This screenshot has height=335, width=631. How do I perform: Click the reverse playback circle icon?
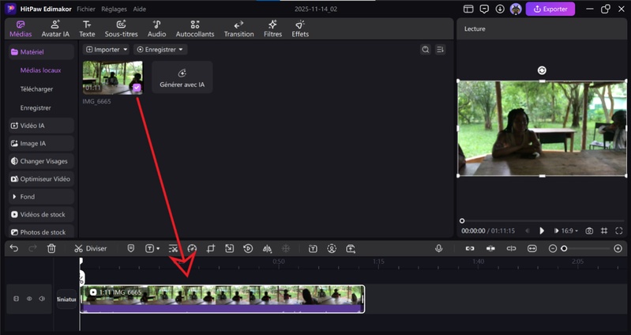click(248, 248)
